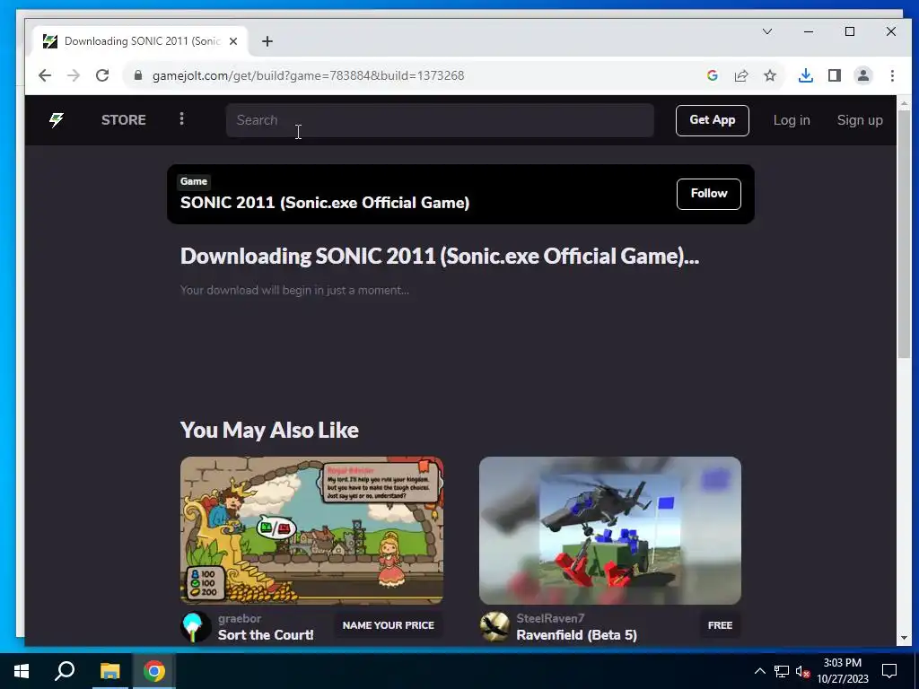Click the Get App button
The height and width of the screenshot is (689, 919).
click(x=712, y=120)
